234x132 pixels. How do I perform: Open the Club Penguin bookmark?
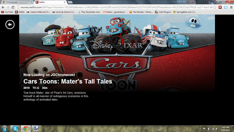tap(163, 12)
